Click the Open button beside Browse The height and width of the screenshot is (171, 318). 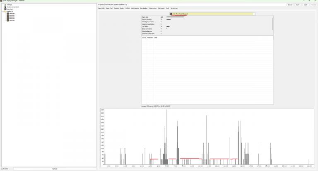point(298,5)
